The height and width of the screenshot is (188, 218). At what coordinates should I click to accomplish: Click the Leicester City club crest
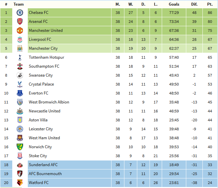(20, 129)
